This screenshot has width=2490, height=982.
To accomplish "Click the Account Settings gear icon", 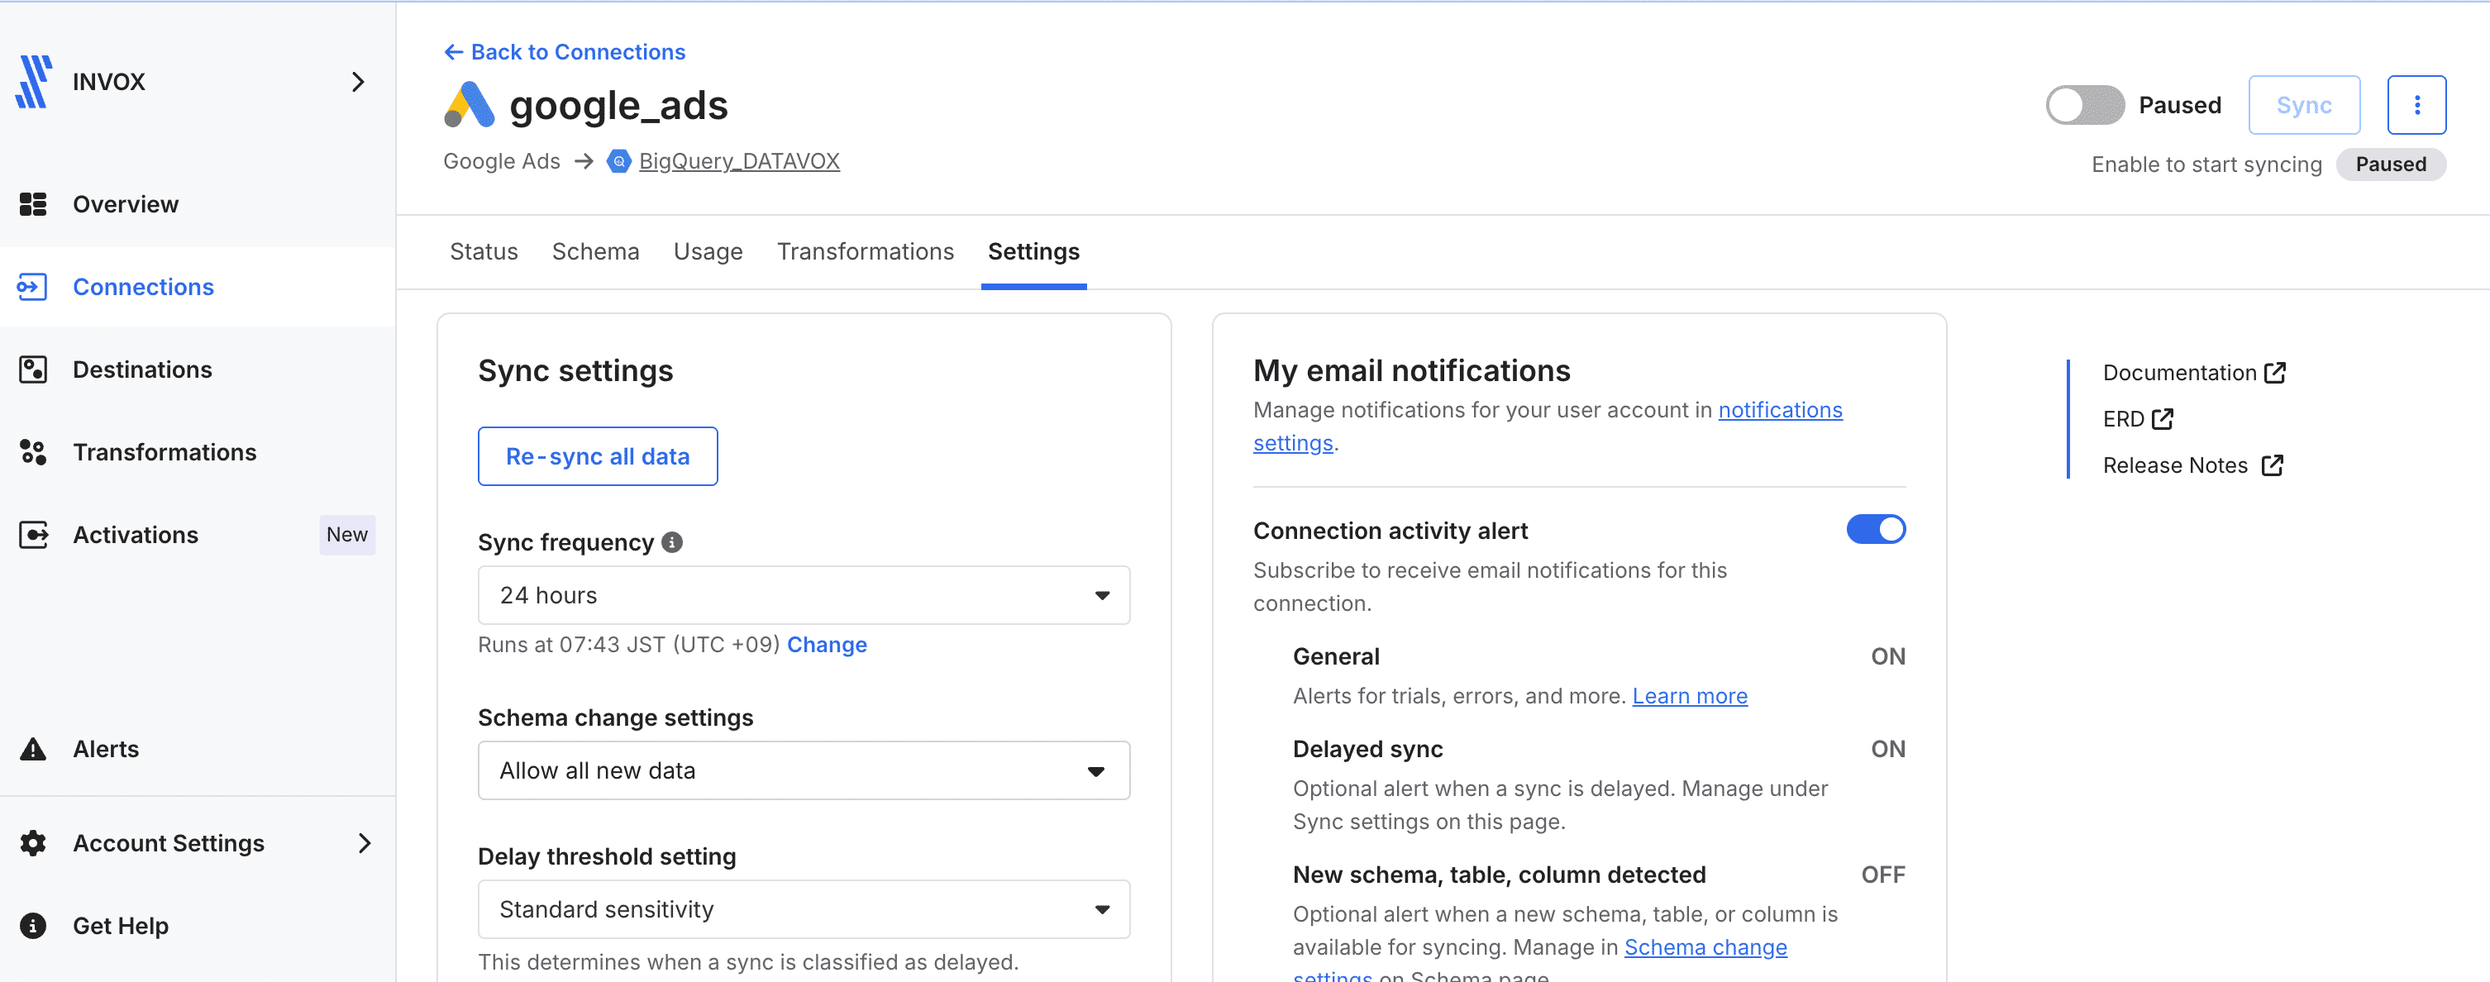I will pyautogui.click(x=33, y=843).
